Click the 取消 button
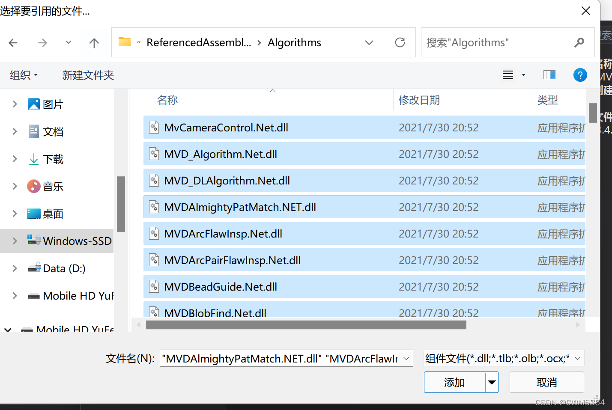Image resolution: width=612 pixels, height=410 pixels. click(x=547, y=382)
